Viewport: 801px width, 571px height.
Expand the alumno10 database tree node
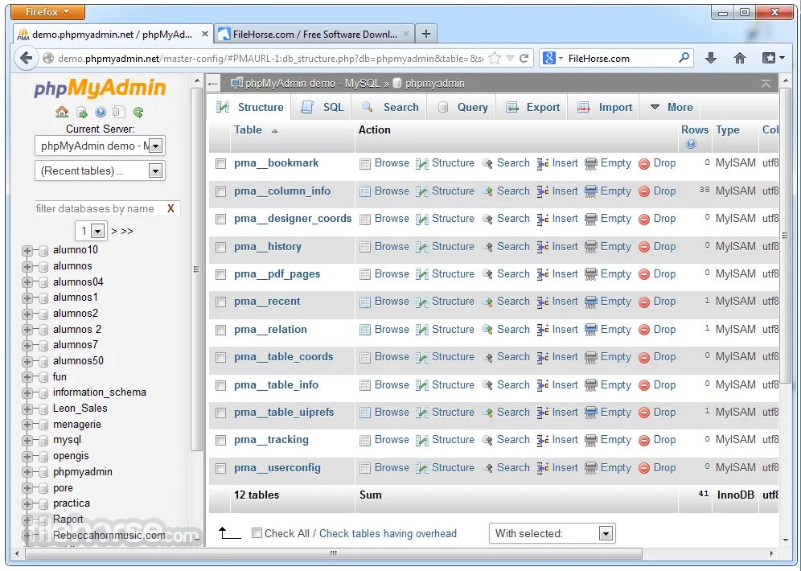tap(27, 251)
